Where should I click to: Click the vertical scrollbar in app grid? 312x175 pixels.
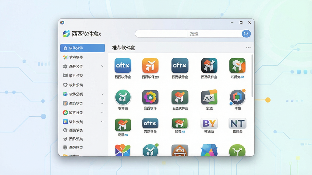coord(252,76)
